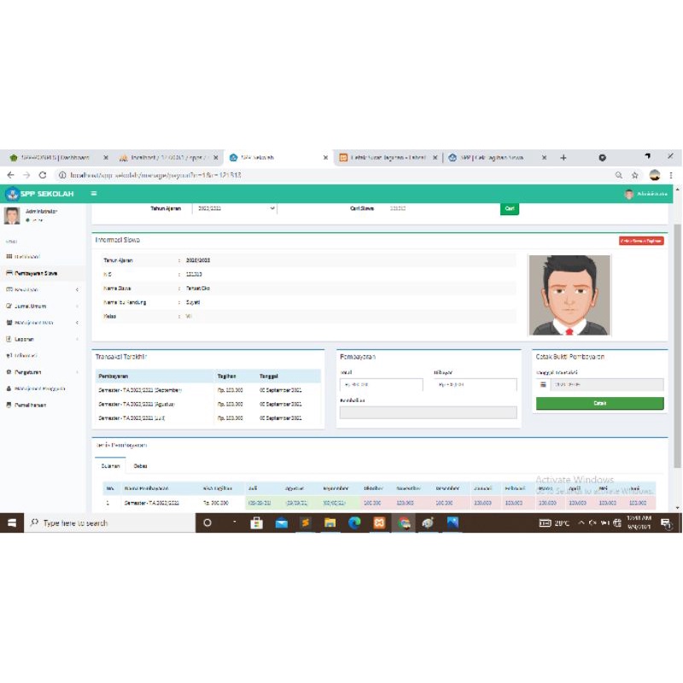The image size is (683, 683).
Task: Expand the Keuangan submenu chevron
Action: pyautogui.click(x=76, y=290)
